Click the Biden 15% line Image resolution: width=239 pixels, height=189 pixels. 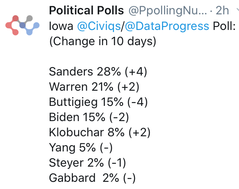pyautogui.click(x=89, y=117)
